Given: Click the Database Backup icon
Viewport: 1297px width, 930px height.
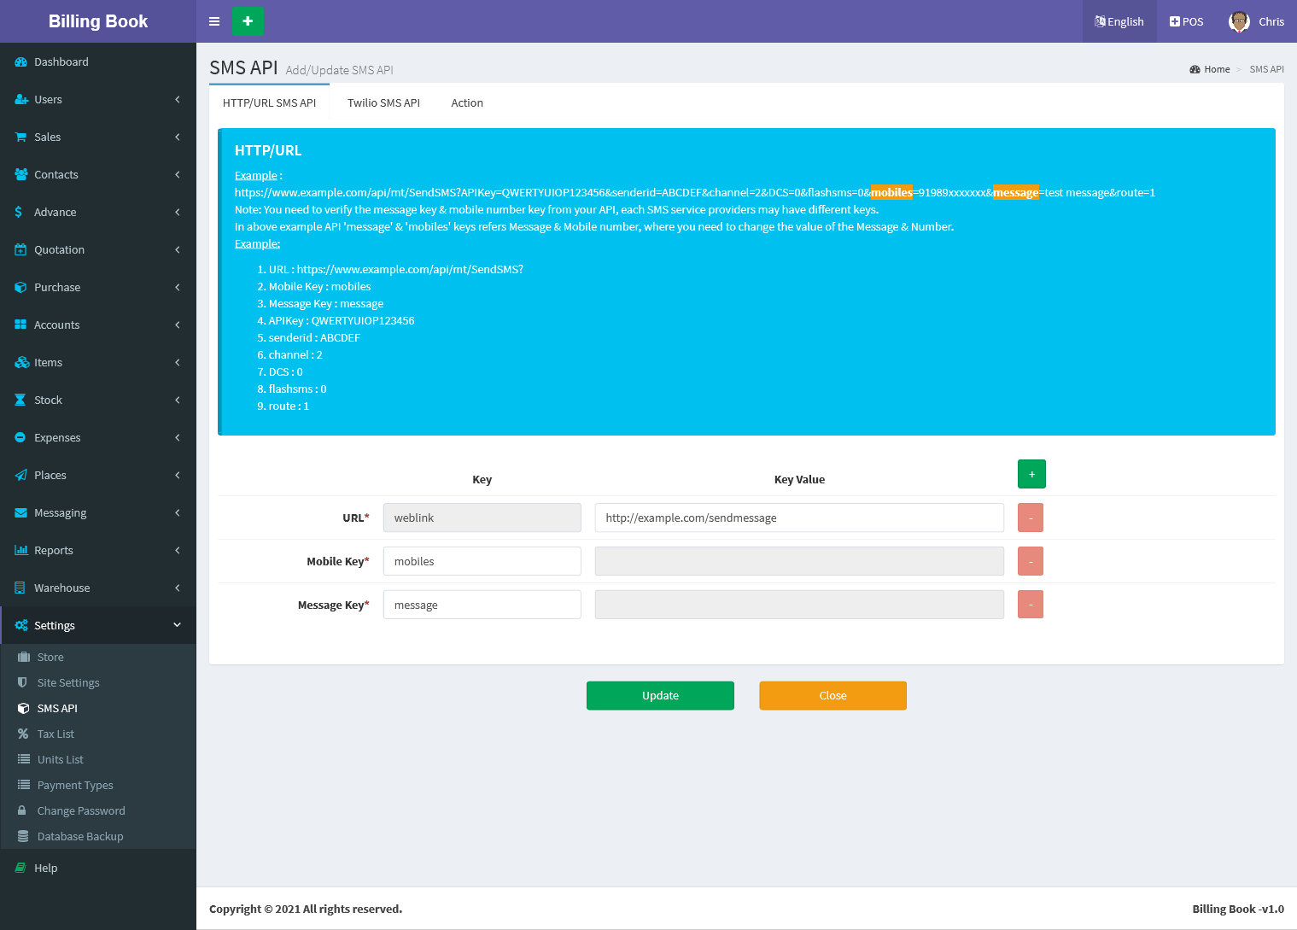Looking at the screenshot, I should tap(23, 837).
